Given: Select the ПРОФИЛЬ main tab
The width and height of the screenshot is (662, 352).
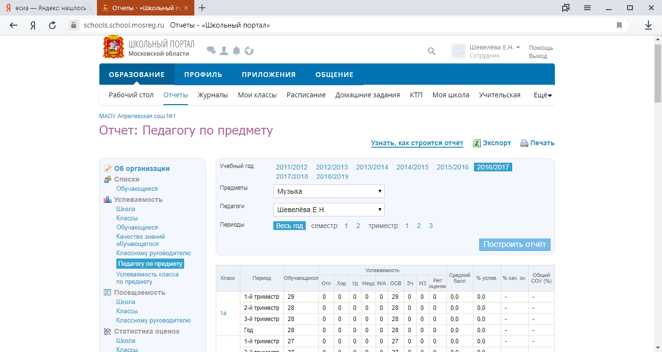Looking at the screenshot, I should point(203,75).
